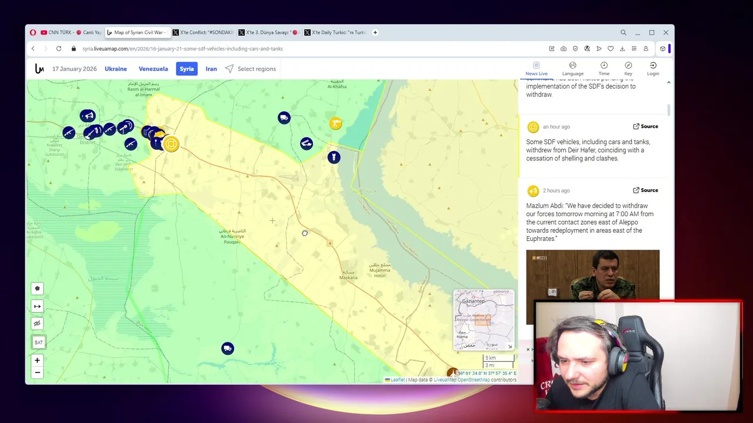Open the extensions cube icon
Screen dimensions: 753x423
pos(662,49)
